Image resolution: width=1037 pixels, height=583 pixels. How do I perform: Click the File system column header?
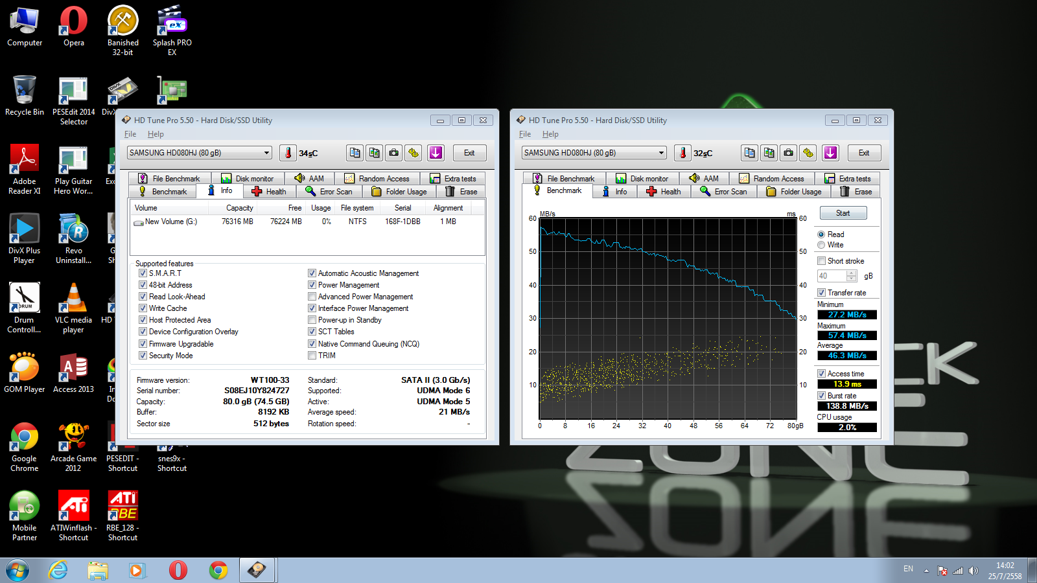[357, 208]
